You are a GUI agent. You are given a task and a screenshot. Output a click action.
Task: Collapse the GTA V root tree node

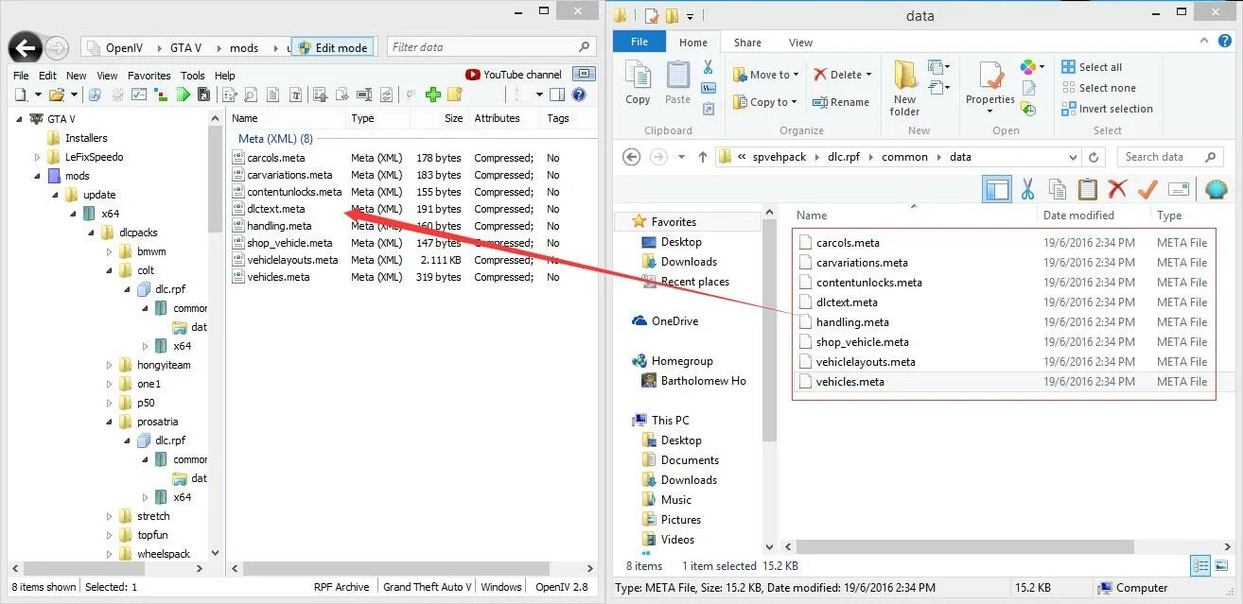[20, 119]
